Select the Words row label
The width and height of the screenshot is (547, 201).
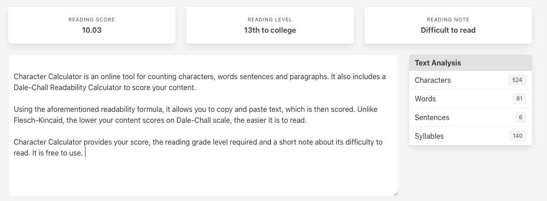[425, 99]
